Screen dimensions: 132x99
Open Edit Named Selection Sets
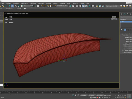(x=55, y=6)
